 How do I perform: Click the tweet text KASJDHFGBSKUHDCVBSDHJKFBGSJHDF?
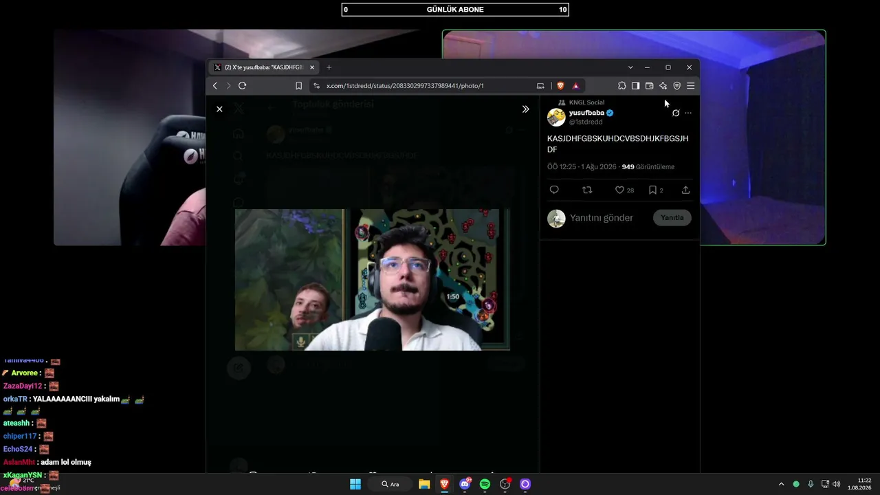coord(617,144)
